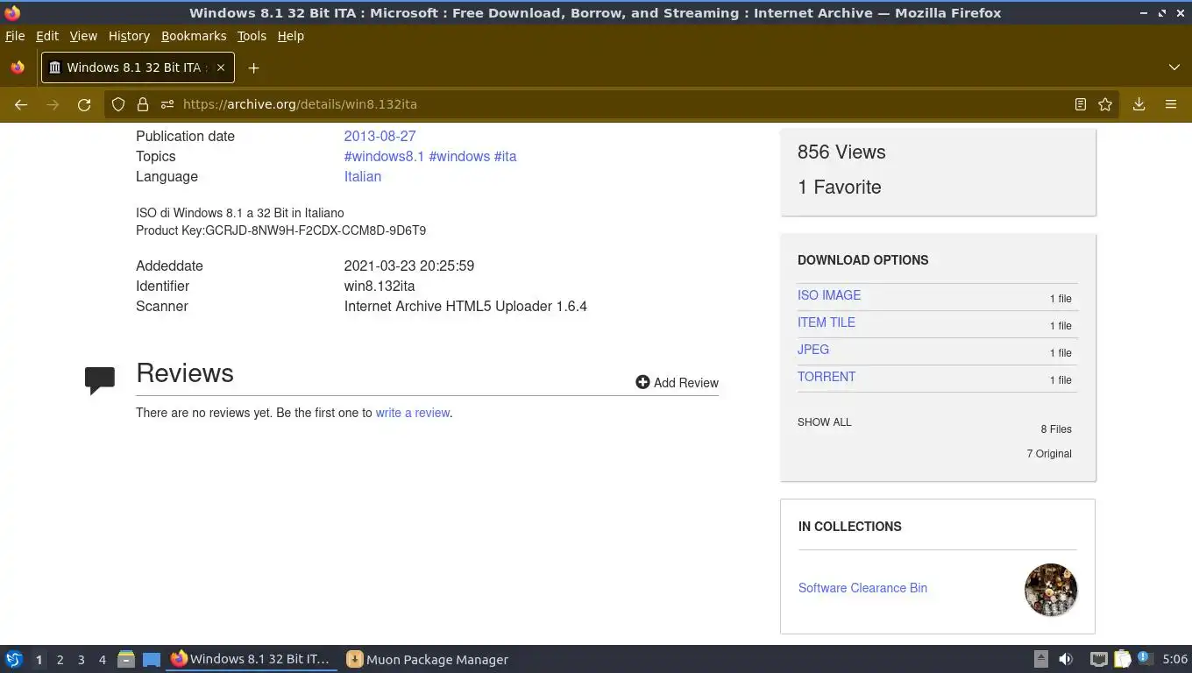Bookmark this page with star icon

point(1105,104)
